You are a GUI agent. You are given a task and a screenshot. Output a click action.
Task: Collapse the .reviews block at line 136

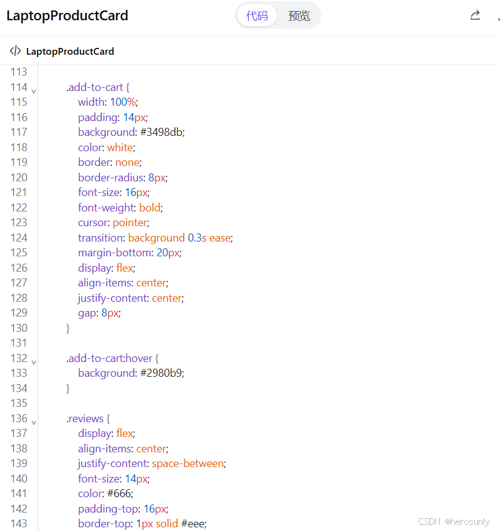click(34, 422)
